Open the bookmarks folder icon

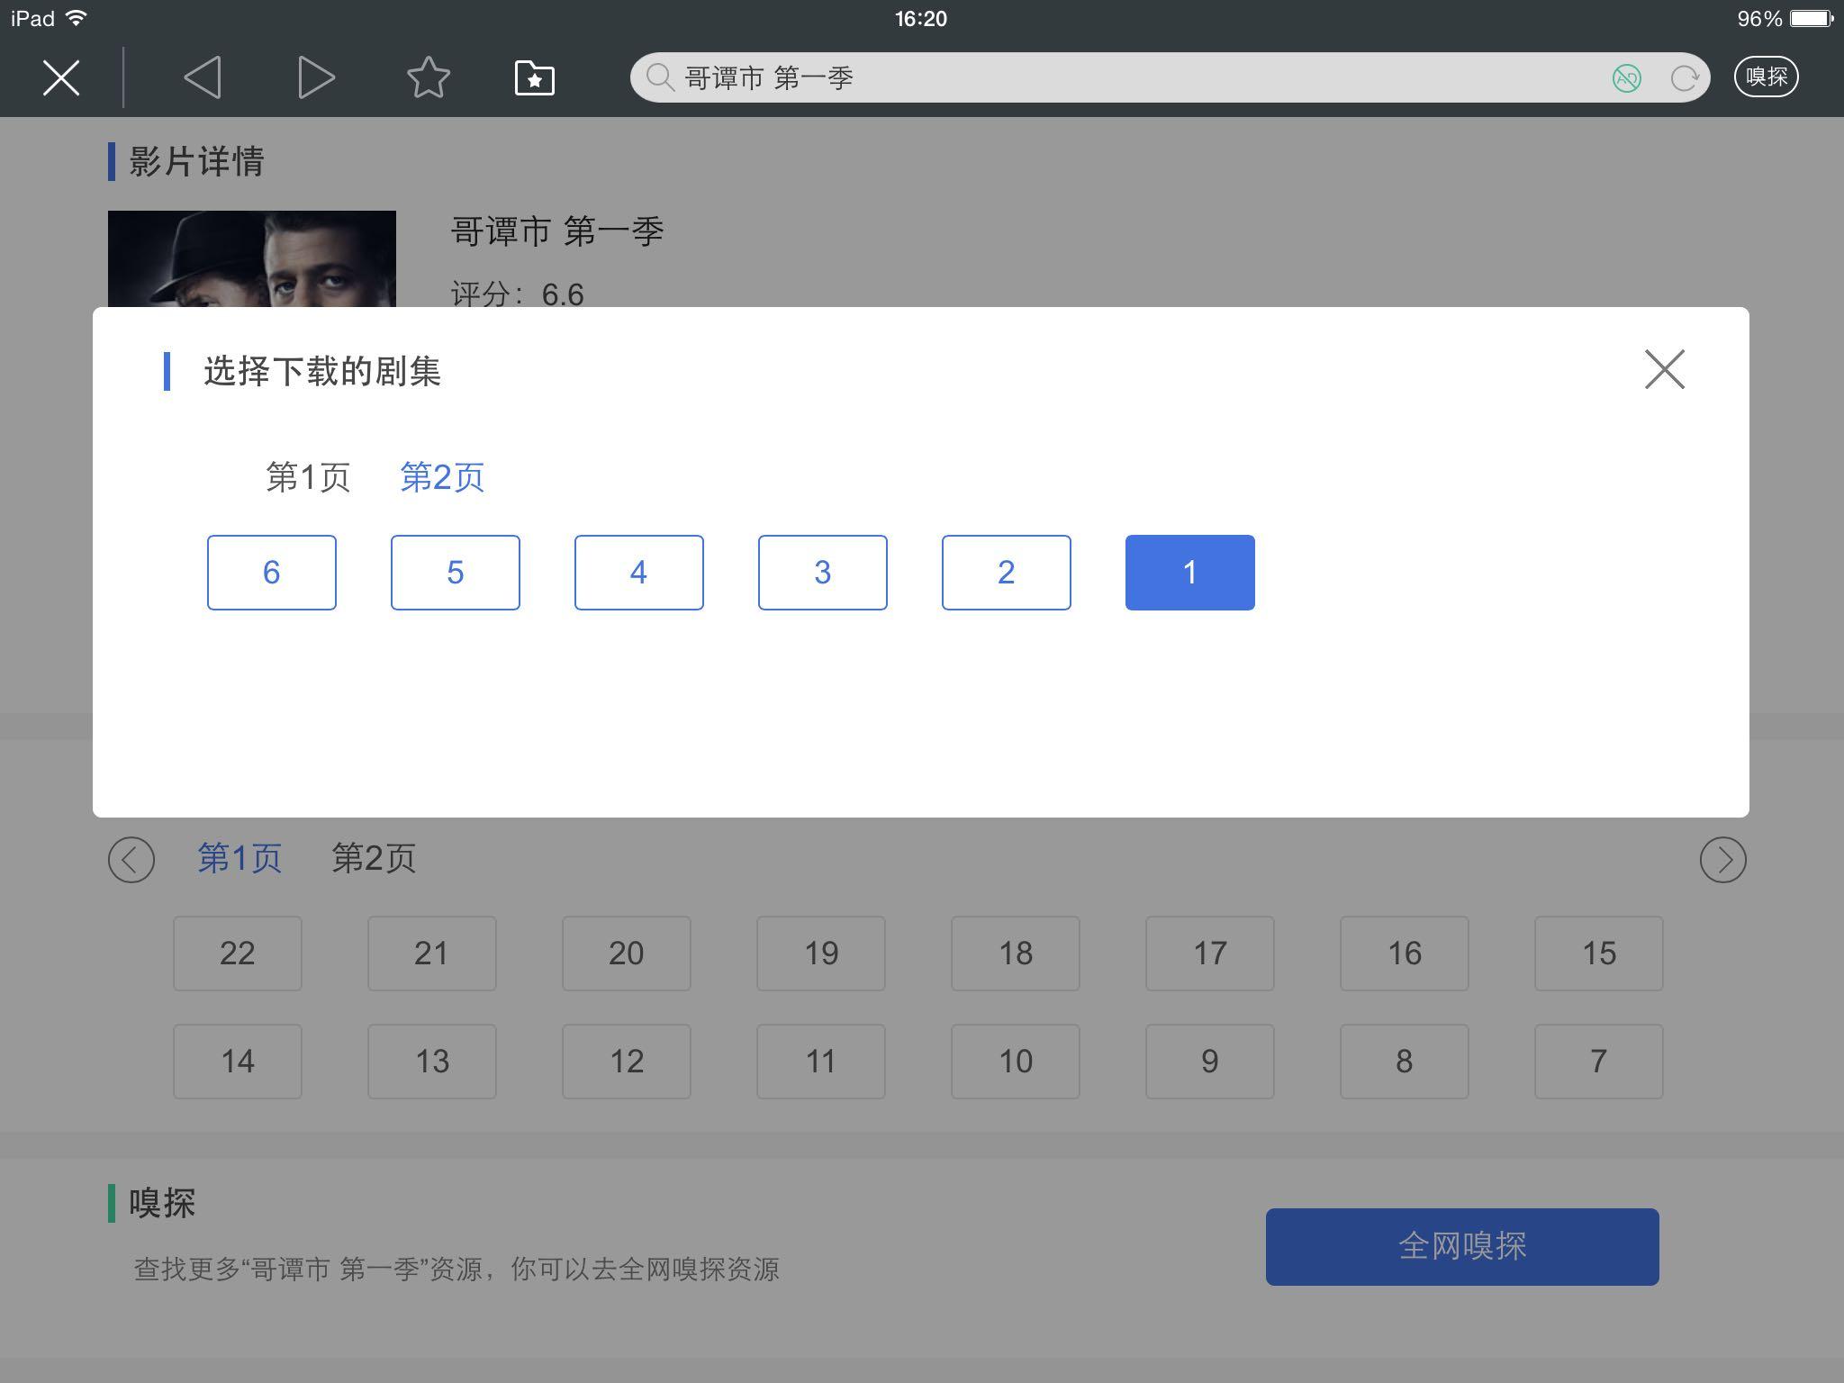click(534, 77)
